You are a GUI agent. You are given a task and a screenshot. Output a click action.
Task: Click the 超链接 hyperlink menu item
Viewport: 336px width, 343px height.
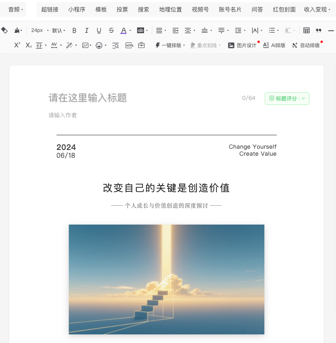click(x=50, y=9)
